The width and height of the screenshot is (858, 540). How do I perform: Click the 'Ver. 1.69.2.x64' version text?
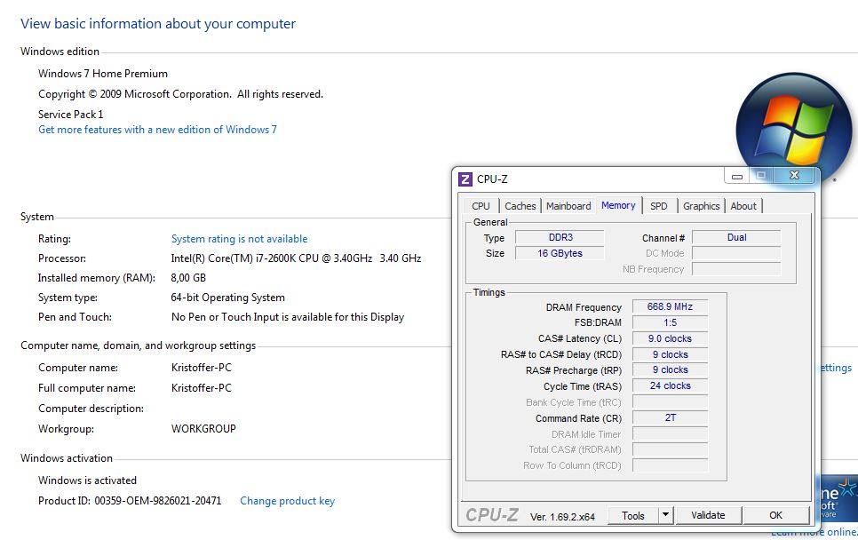tap(562, 517)
